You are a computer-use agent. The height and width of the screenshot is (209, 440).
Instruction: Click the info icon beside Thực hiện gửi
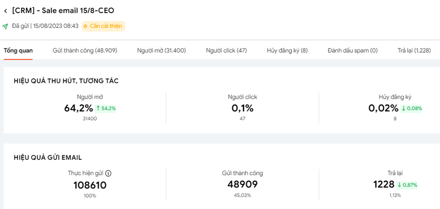109,173
